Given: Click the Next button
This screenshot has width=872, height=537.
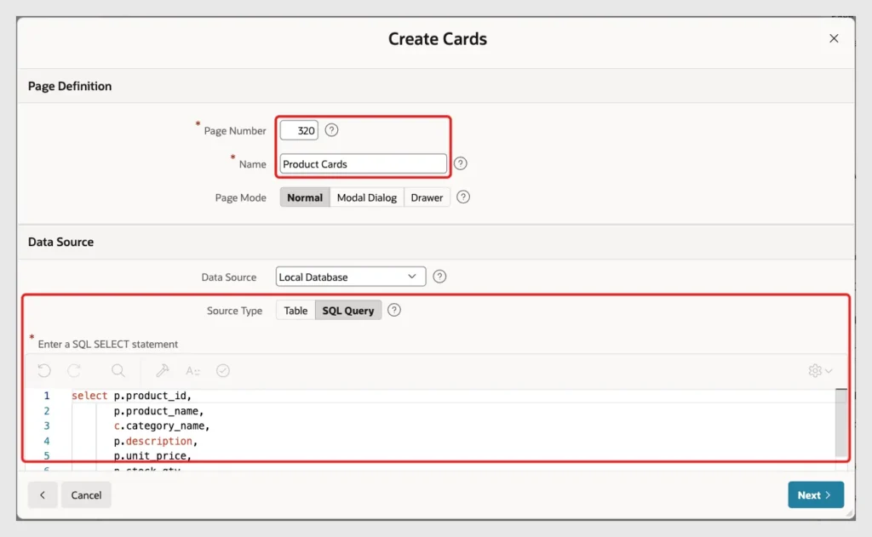Looking at the screenshot, I should [816, 494].
